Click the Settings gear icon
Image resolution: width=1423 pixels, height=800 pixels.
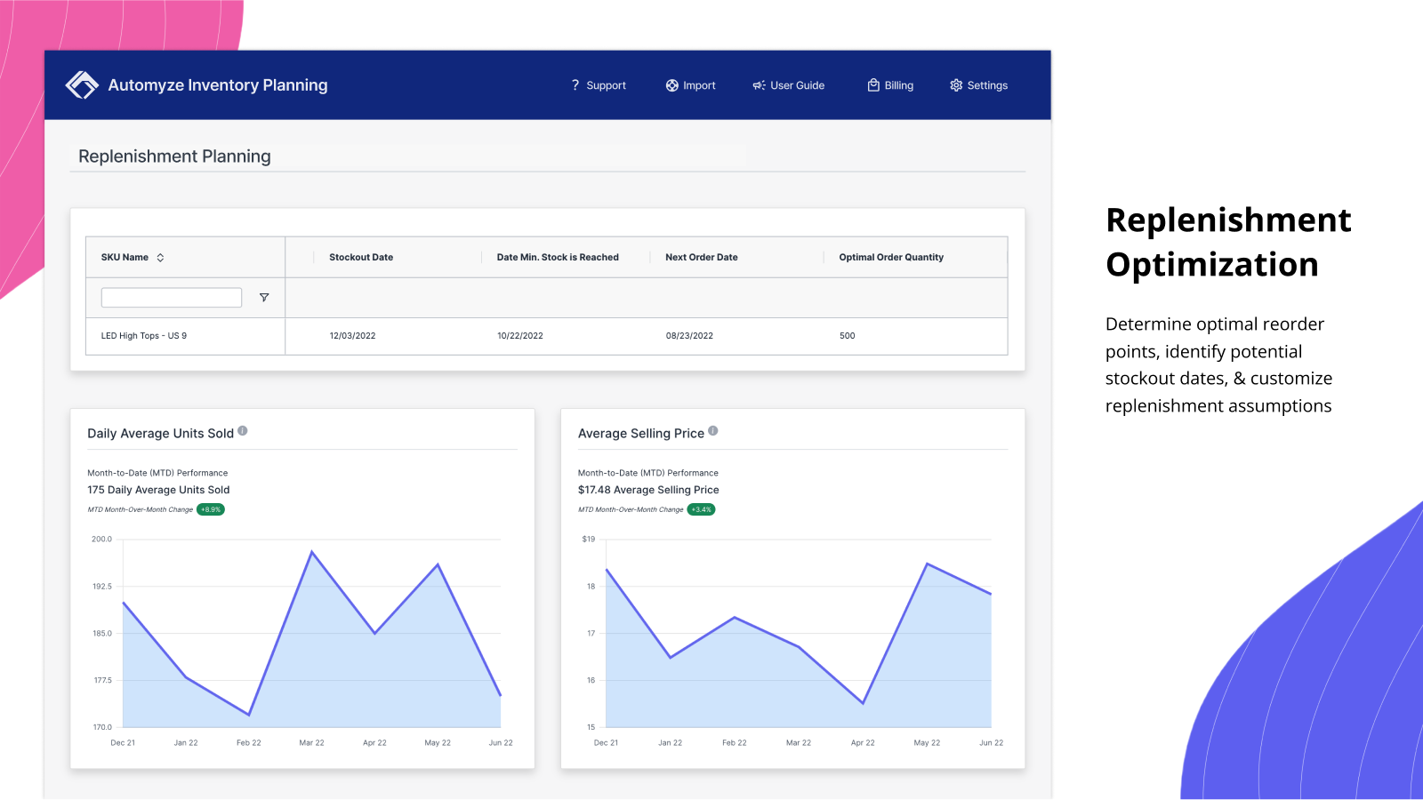click(x=956, y=85)
